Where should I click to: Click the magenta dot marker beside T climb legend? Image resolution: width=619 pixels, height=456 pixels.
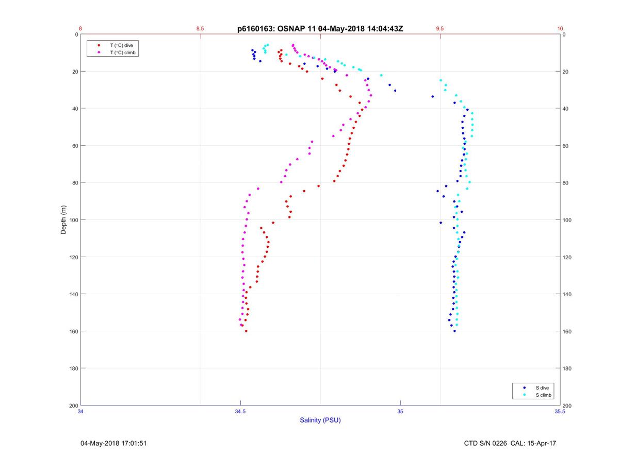[99, 53]
